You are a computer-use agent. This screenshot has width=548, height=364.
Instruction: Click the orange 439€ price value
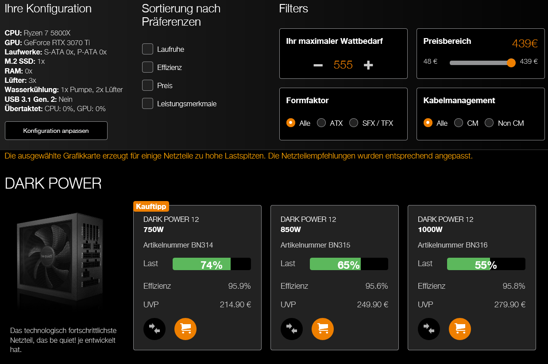pos(525,43)
